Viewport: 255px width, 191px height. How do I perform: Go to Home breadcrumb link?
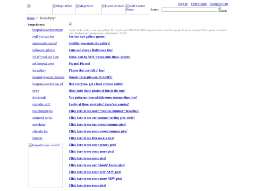tap(31, 18)
